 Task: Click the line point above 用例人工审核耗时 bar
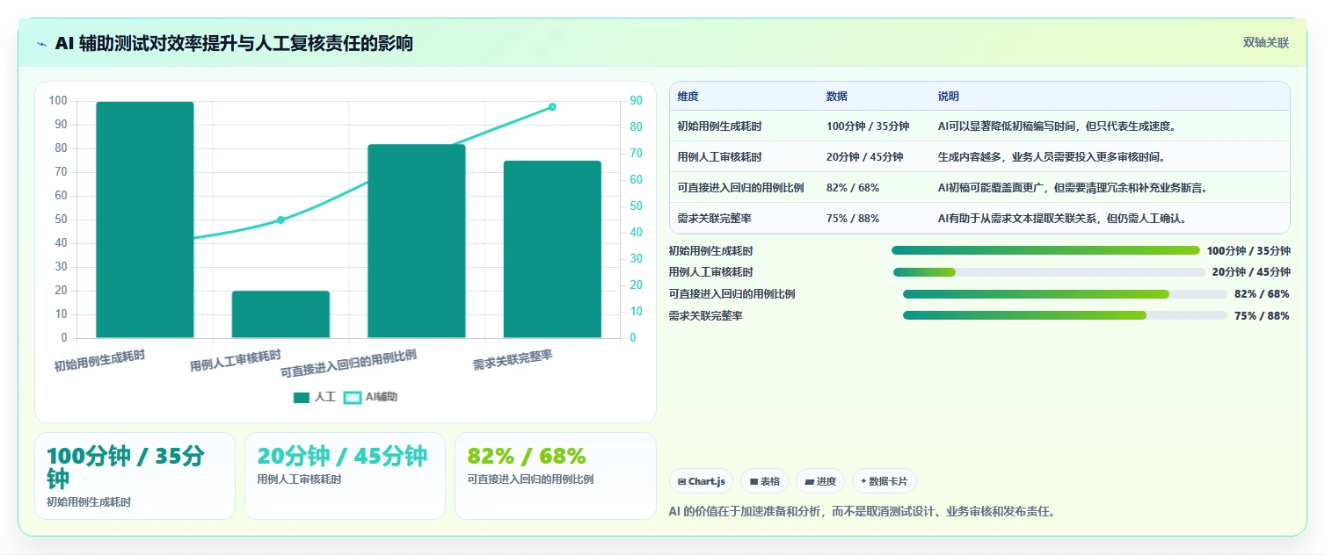(280, 220)
